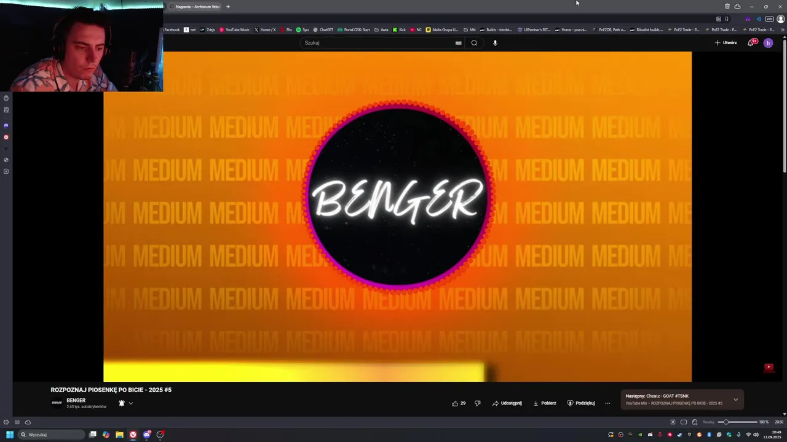Start voice search with the microphone icon
The width and height of the screenshot is (787, 442).
click(x=495, y=43)
